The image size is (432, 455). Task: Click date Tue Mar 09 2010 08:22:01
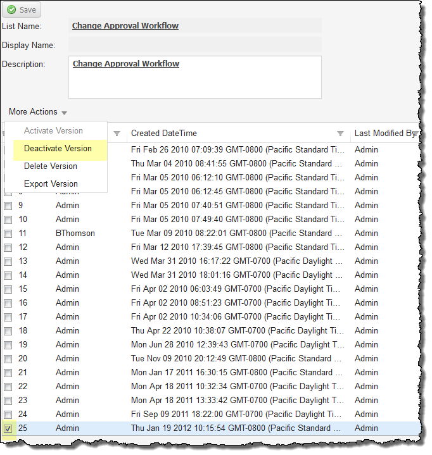coord(236,233)
